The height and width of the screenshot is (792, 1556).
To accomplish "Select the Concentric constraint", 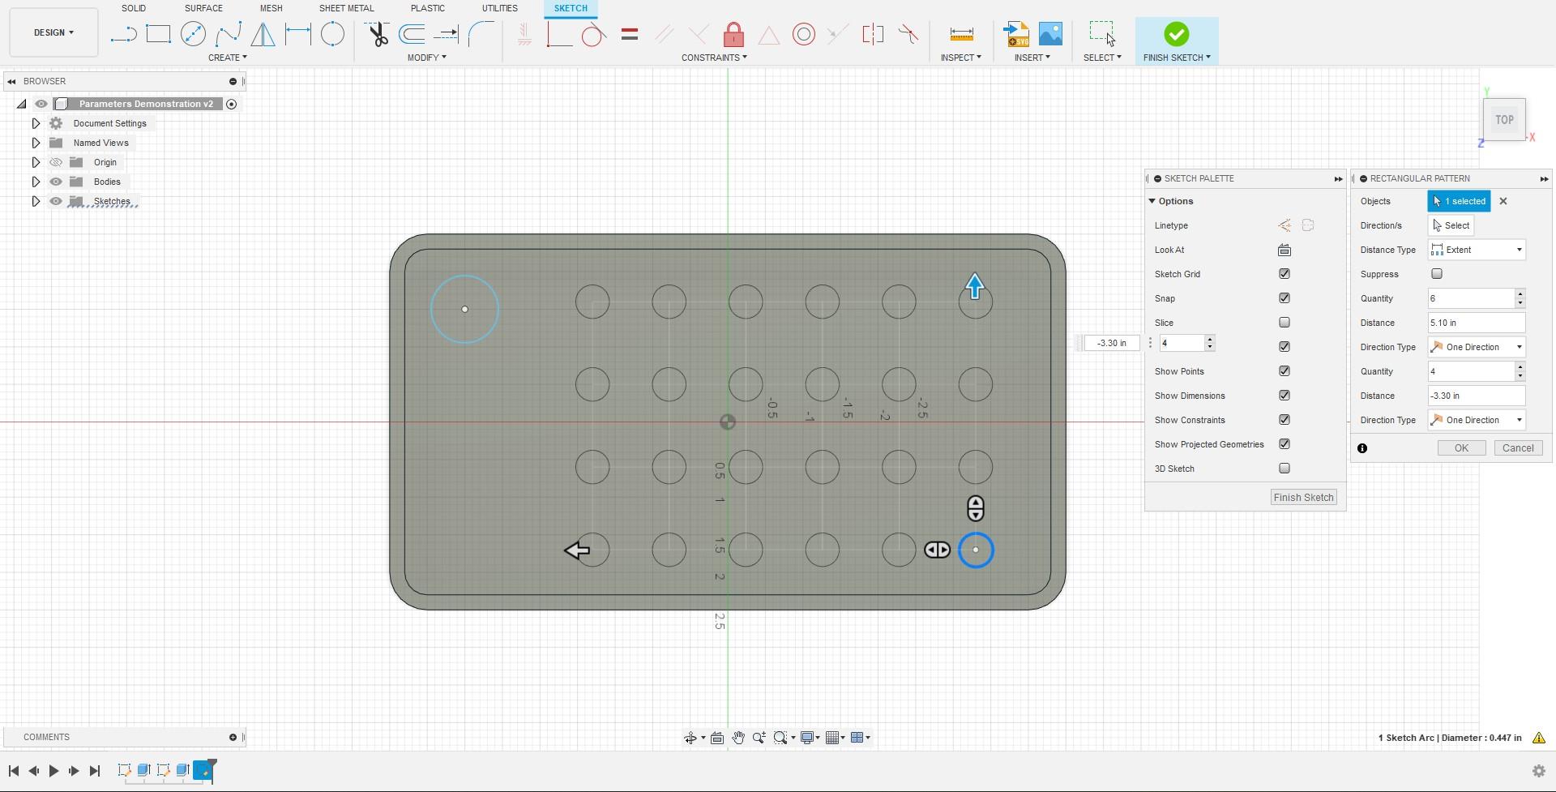I will [802, 34].
